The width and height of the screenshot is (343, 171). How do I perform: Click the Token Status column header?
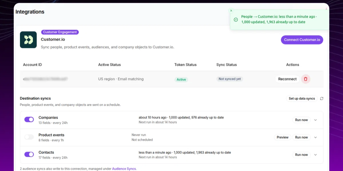(186, 65)
